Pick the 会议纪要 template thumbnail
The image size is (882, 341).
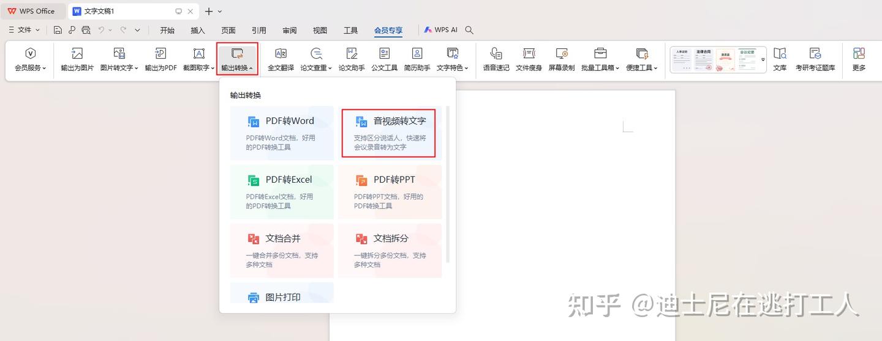(748, 59)
